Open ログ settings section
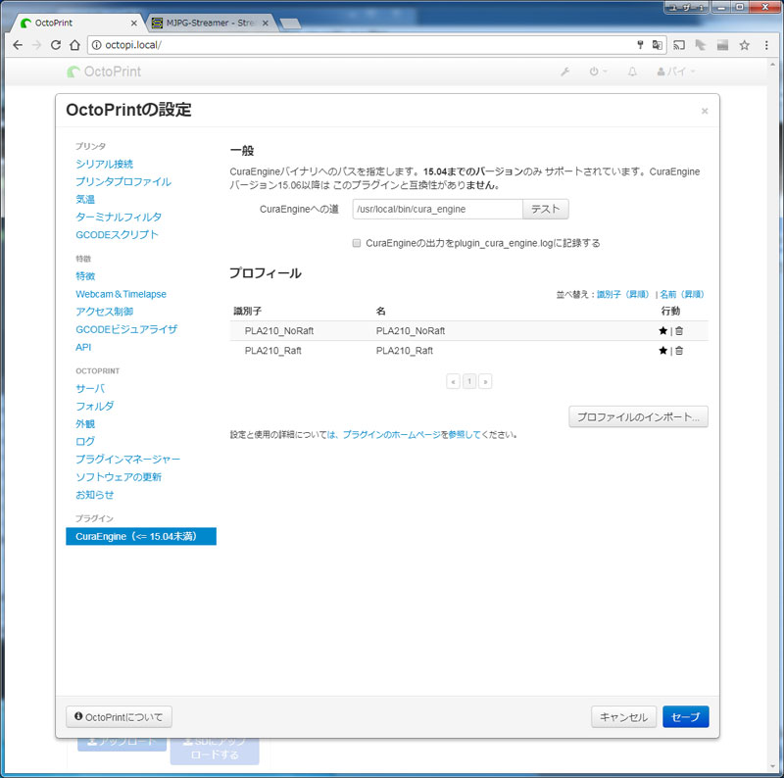 coord(85,442)
